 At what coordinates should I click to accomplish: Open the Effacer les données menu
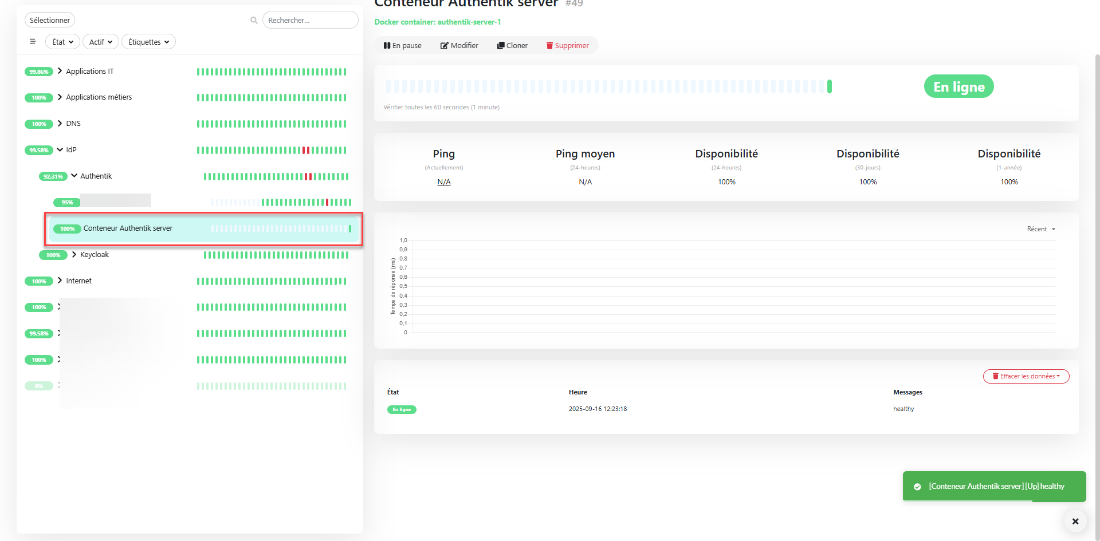click(1026, 376)
